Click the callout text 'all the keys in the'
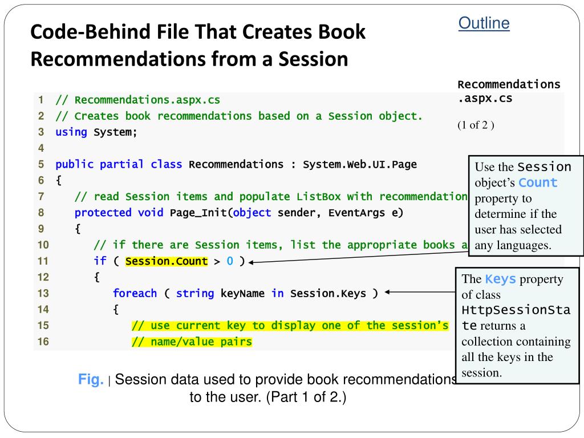Image resolution: width=584 pixels, height=438 pixels. tap(507, 357)
